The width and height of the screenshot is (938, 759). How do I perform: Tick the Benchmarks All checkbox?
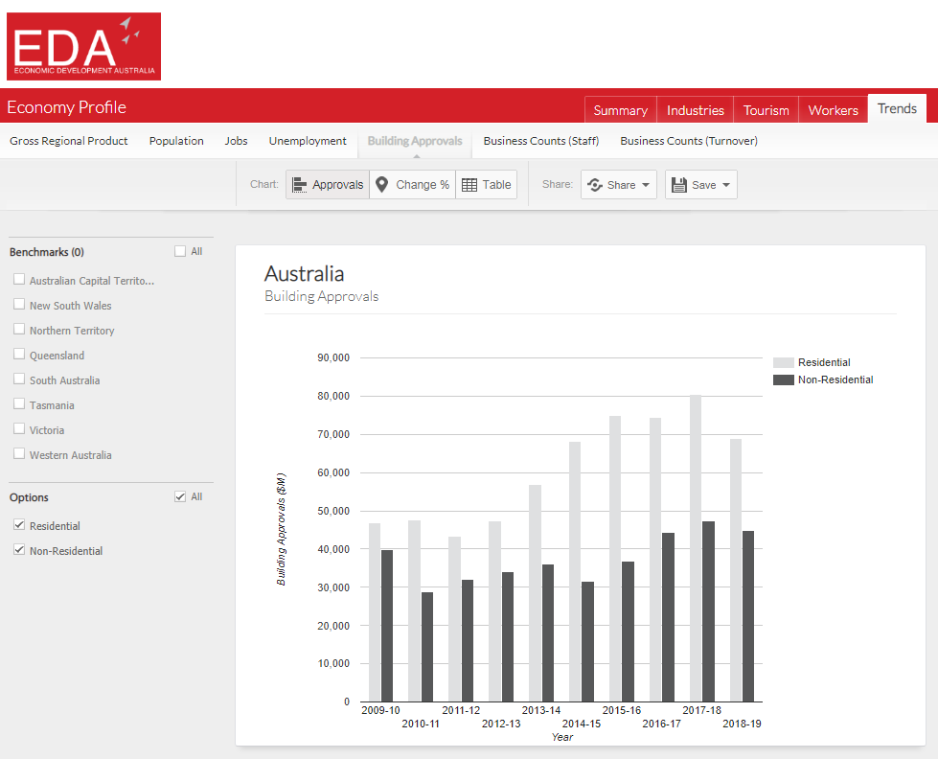(x=180, y=251)
